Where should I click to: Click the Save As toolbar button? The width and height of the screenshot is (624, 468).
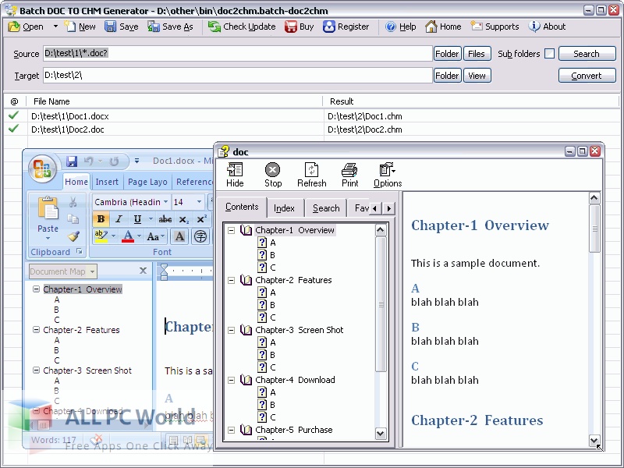[x=169, y=27]
